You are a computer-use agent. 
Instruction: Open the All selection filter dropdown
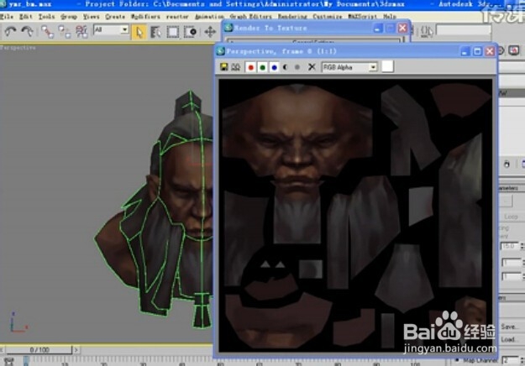tap(111, 29)
